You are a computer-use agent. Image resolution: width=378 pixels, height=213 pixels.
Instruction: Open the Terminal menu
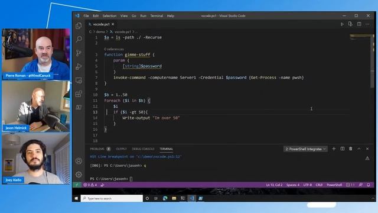tap(157, 16)
